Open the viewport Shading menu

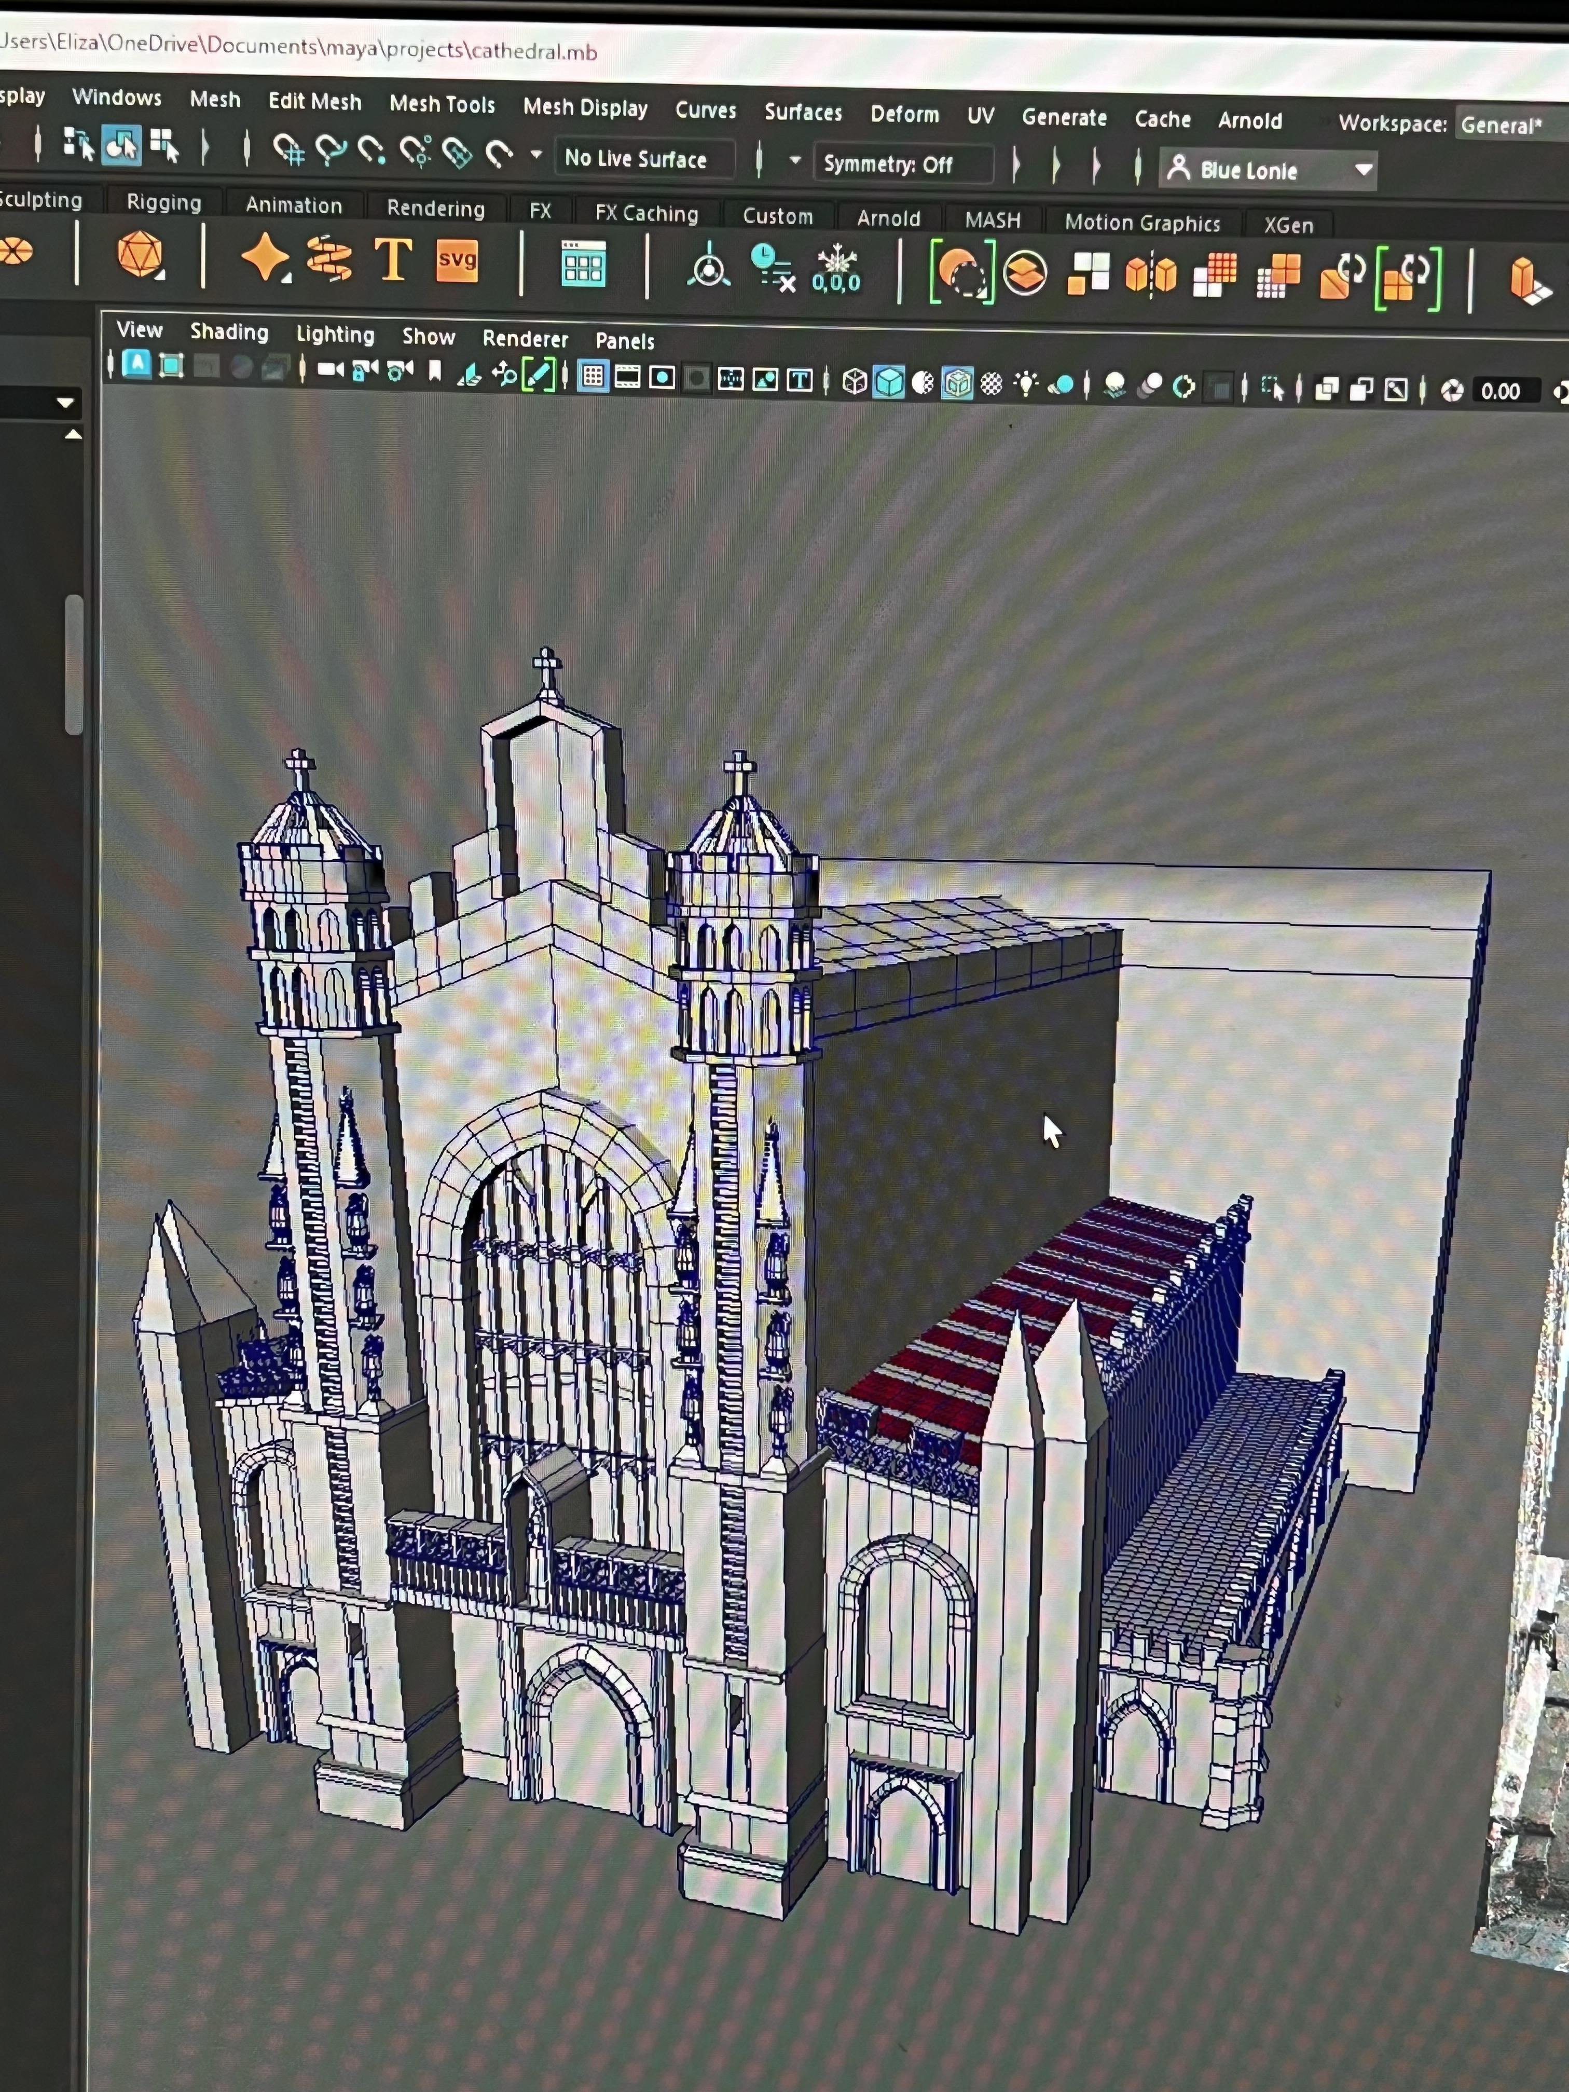click(230, 332)
